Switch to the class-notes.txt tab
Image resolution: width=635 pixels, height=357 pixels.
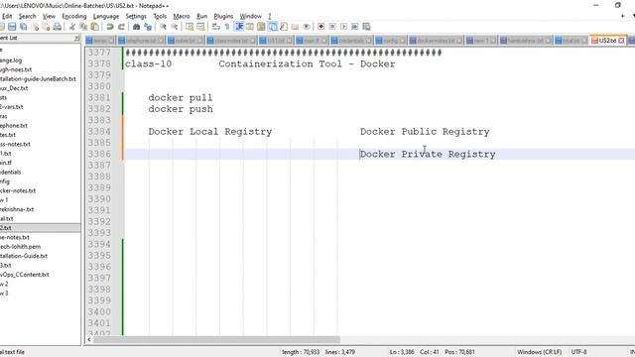tap(231, 41)
